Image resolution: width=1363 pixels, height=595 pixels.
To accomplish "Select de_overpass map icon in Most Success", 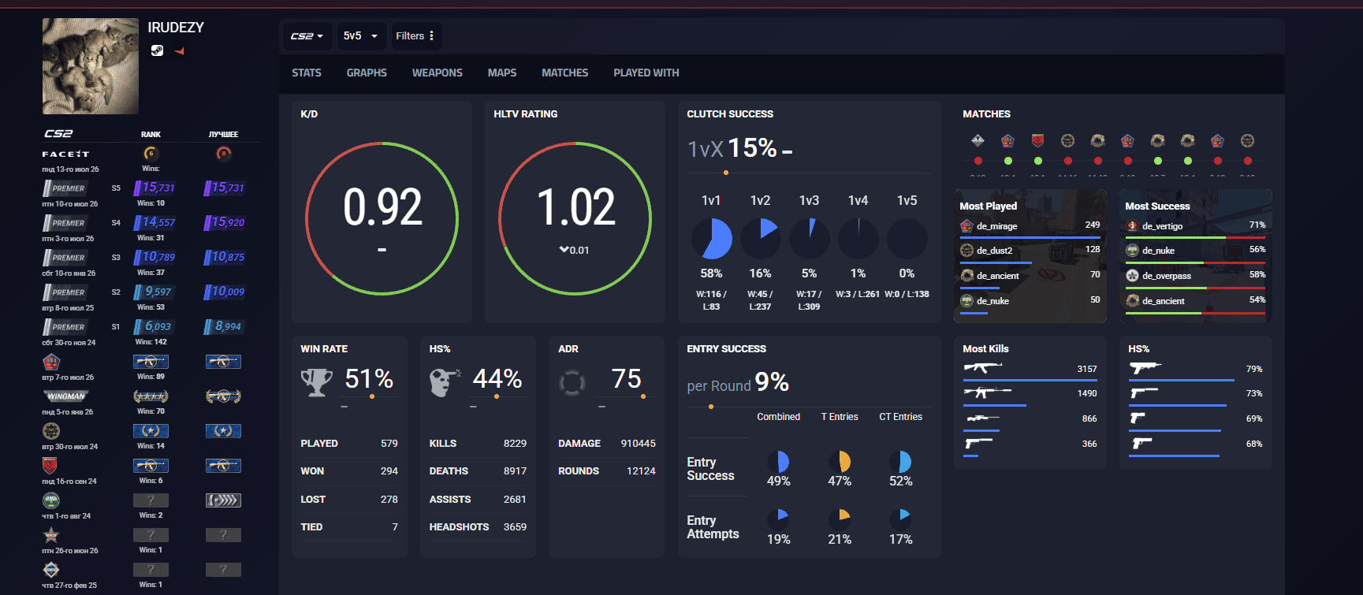I will (x=1132, y=276).
